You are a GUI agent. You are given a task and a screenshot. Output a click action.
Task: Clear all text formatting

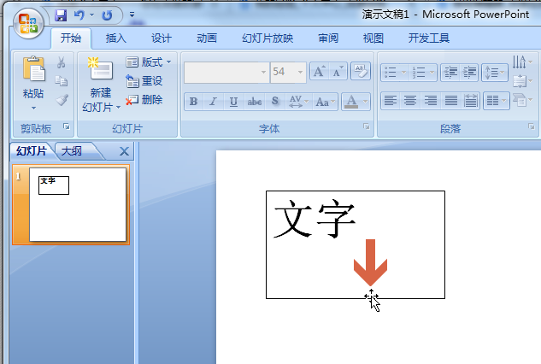click(x=360, y=71)
